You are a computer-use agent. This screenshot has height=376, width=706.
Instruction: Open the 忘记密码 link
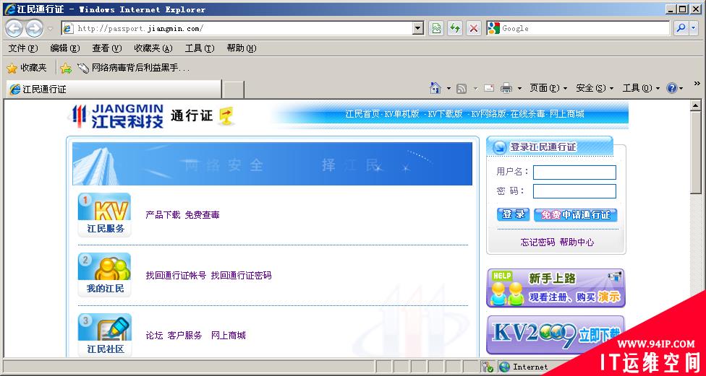[537, 242]
